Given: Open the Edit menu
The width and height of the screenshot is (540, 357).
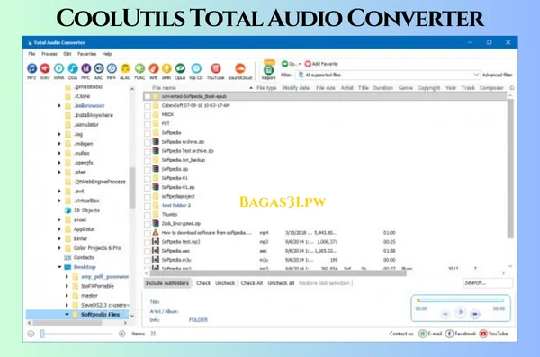Looking at the screenshot, I should (x=67, y=54).
